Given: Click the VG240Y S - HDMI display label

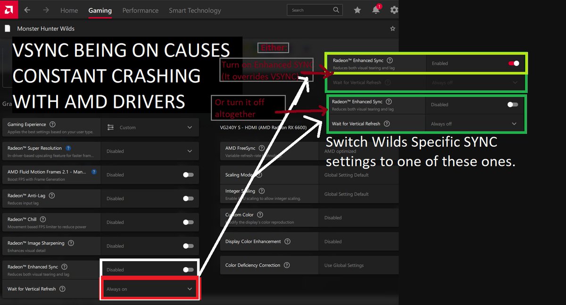Looking at the screenshot, I should click(x=263, y=128).
